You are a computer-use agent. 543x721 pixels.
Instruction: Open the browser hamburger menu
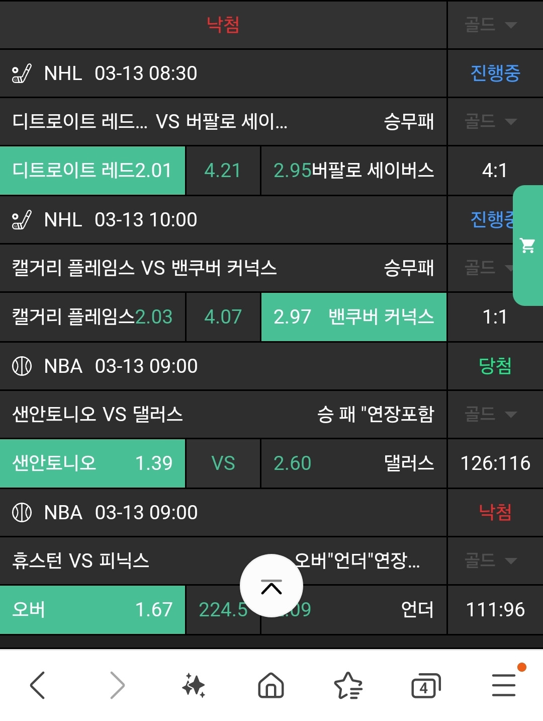tap(504, 685)
